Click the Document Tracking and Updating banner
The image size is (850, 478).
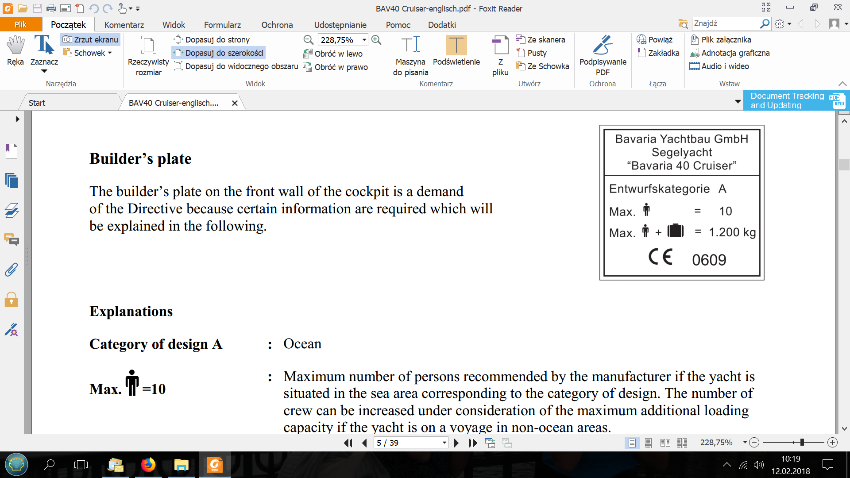[x=796, y=100]
